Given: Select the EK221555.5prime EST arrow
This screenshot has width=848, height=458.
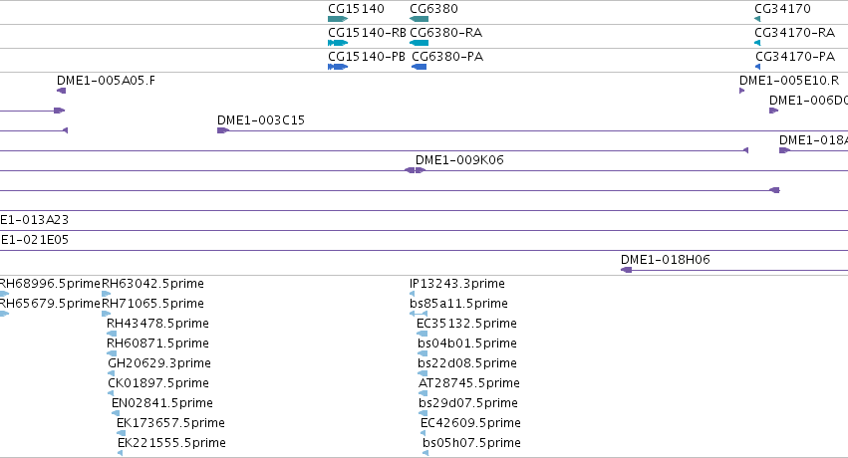Looking at the screenshot, I should point(120,453).
